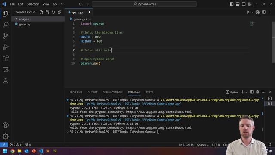Click the unsaved dot on gems.py tab

coord(89,12)
